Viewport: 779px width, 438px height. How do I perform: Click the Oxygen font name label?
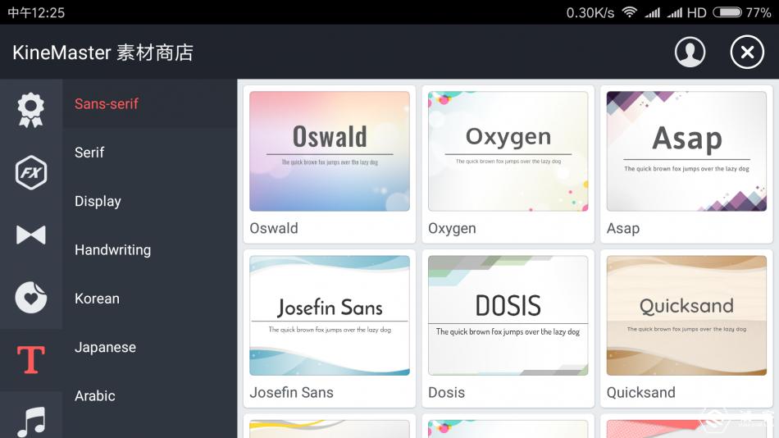tap(452, 228)
